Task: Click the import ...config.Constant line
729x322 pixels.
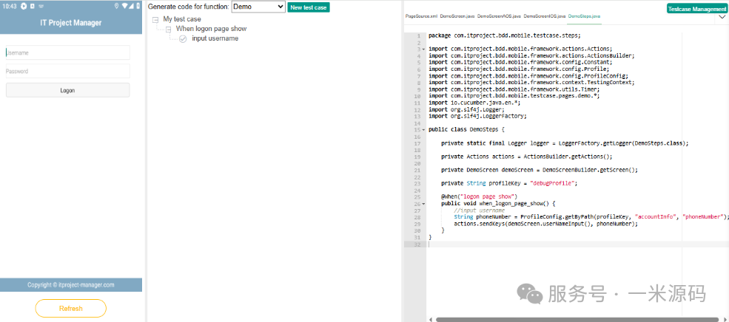Action: click(520, 62)
